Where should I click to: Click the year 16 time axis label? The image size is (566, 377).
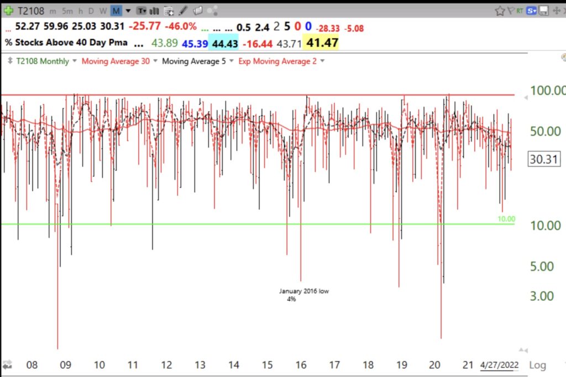click(301, 365)
